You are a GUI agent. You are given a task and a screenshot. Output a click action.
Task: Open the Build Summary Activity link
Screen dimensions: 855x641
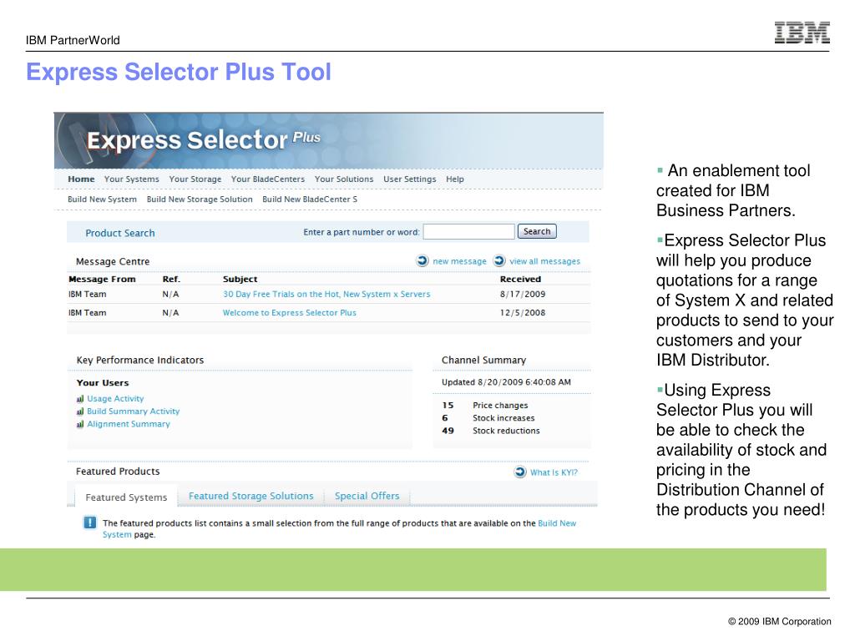pyautogui.click(x=133, y=411)
